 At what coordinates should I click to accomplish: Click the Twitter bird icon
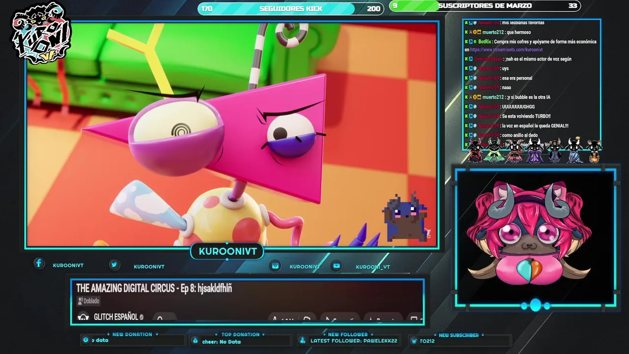point(114,265)
